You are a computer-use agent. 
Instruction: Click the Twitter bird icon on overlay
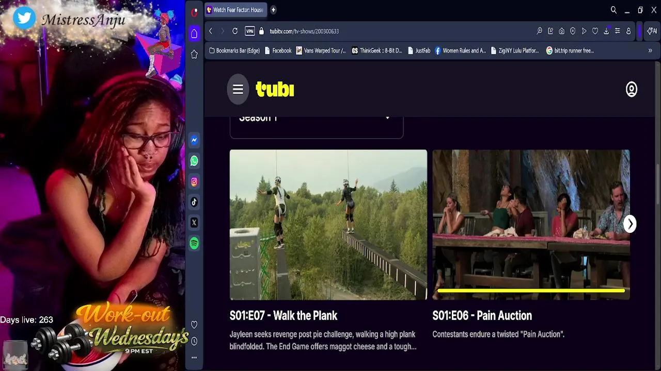pyautogui.click(x=24, y=18)
